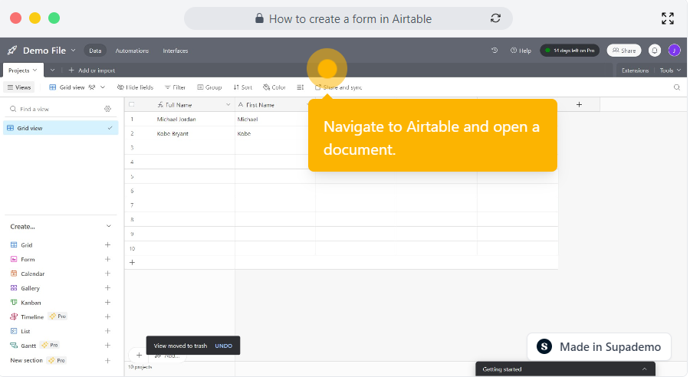Screen dimensions: 690x377
Task: Add a List view plus
Action: coord(107,331)
